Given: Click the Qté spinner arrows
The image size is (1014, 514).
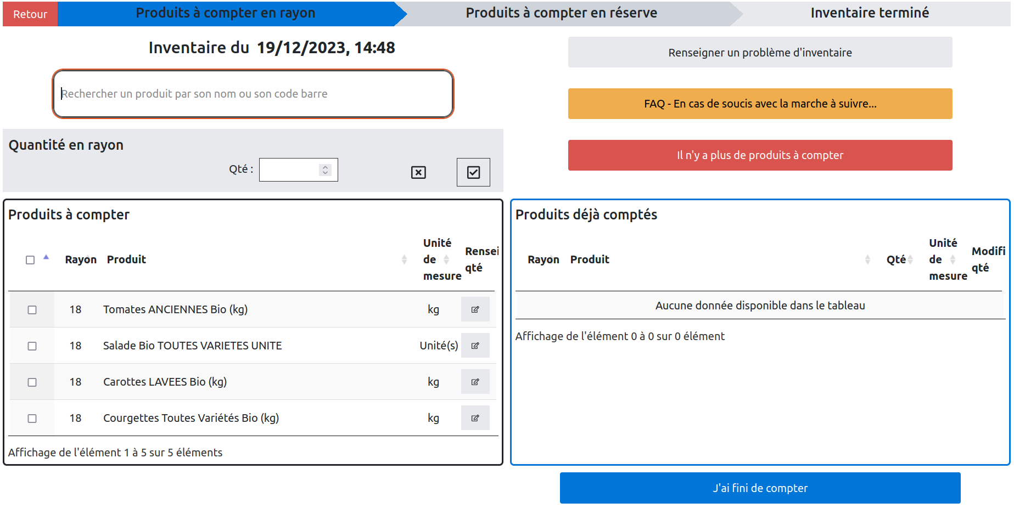Looking at the screenshot, I should point(325,170).
